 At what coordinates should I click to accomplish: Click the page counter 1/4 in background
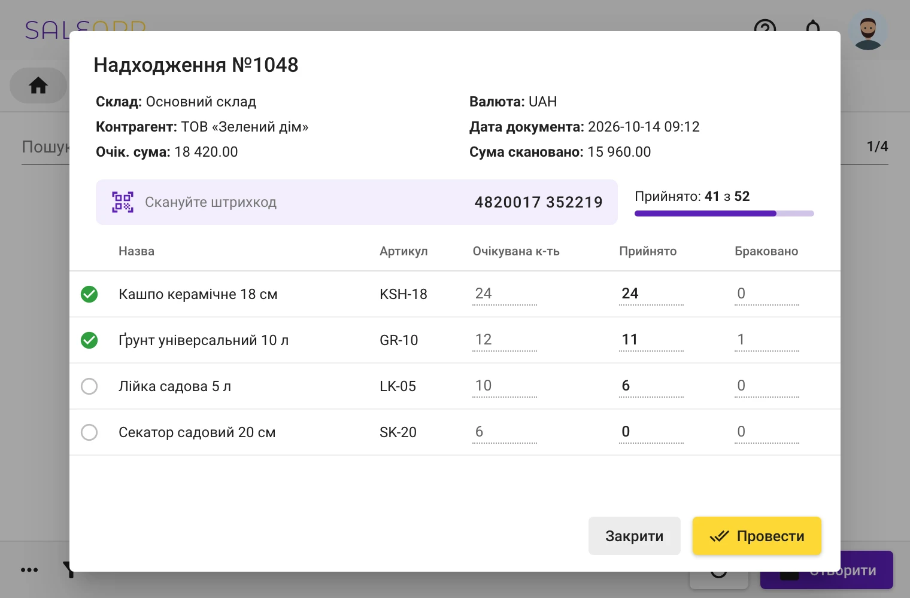(x=877, y=147)
